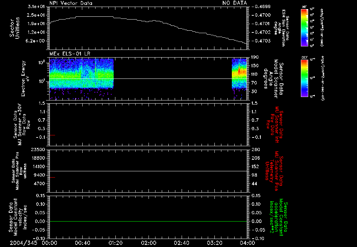This screenshot has height=247, width=357.
Task: Click the "ESH Sun Elevation Angle" axis title
Action: click(x=281, y=28)
